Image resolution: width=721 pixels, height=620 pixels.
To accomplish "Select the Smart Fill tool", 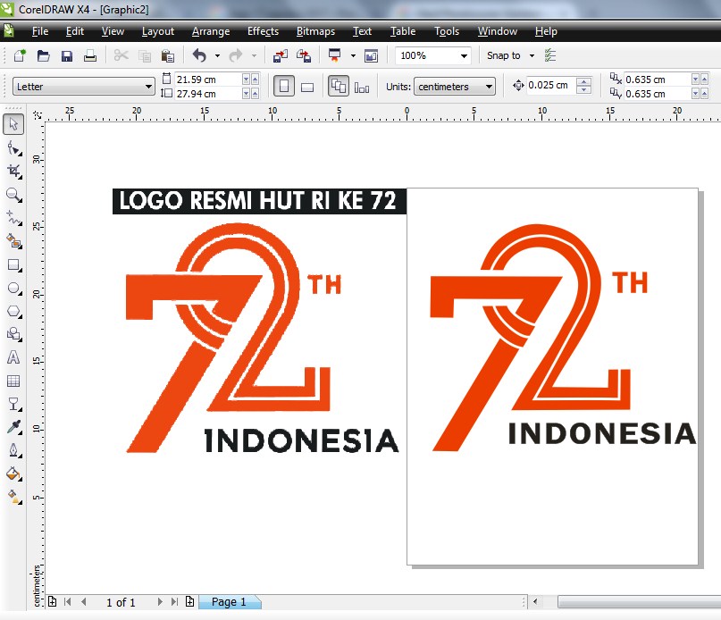I will click(x=13, y=241).
